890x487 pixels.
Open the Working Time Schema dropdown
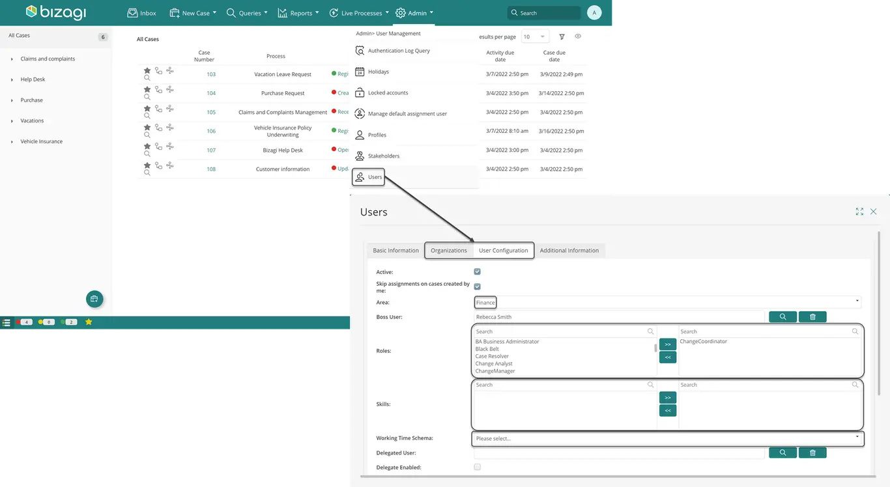pos(668,438)
